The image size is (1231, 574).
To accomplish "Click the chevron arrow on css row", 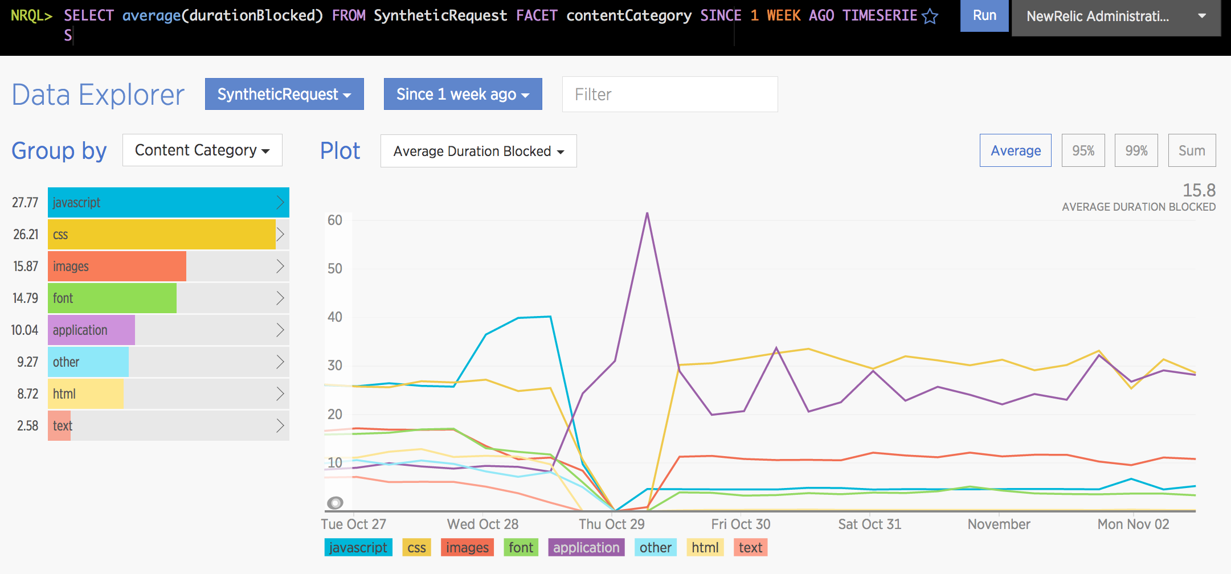I will [x=280, y=234].
